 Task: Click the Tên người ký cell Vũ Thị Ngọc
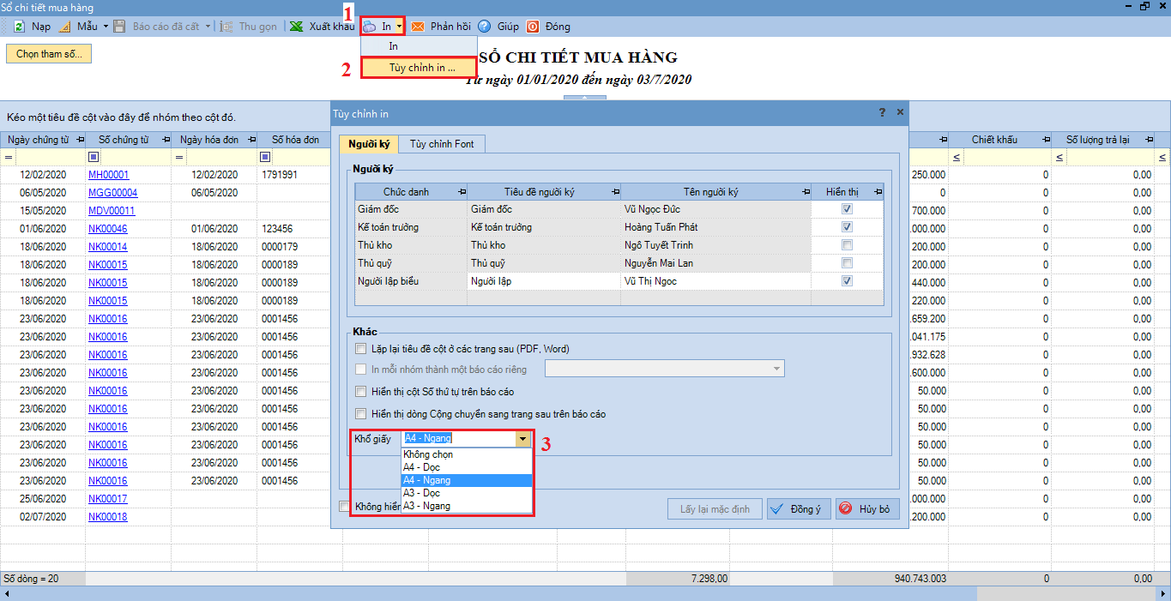pos(715,281)
